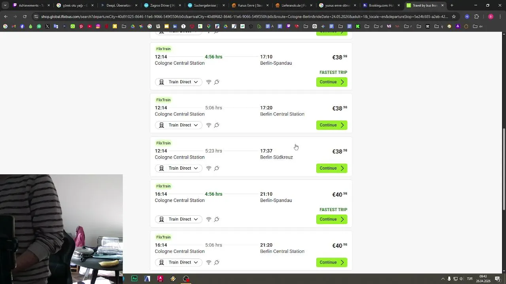Continue with the 12:14 to 17:10 trip
The width and height of the screenshot is (506, 284).
(332, 82)
